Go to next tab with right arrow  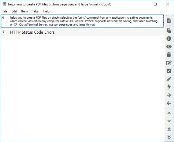click(169, 95)
